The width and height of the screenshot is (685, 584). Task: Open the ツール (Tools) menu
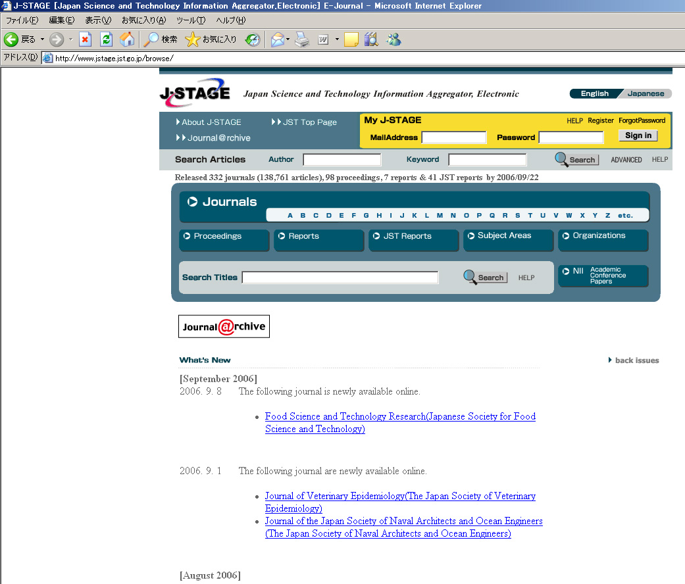[190, 20]
